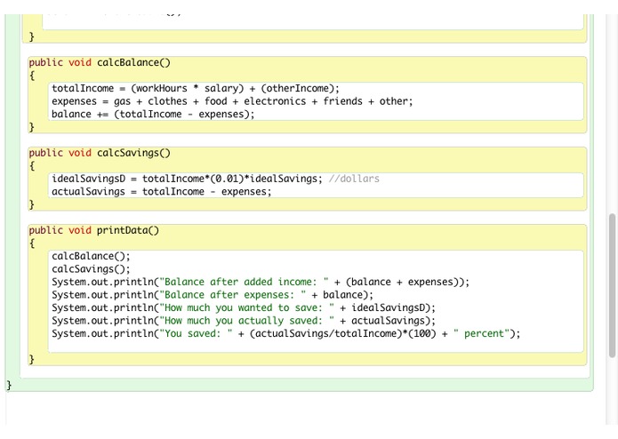Screen dimensions: 618x439
Task: Click the println line 'You saved: ' percent
Action: coord(285,334)
